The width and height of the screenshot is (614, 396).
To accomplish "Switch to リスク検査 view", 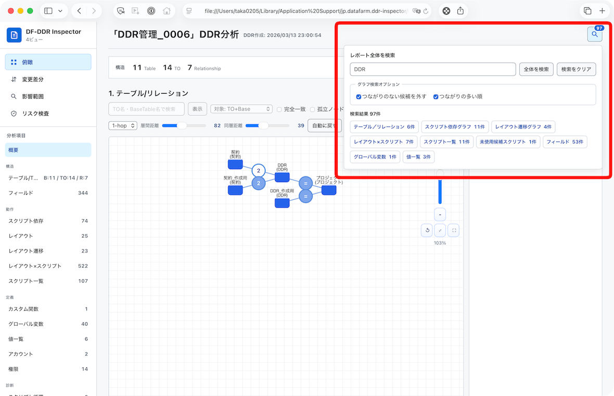I will [x=48, y=113].
